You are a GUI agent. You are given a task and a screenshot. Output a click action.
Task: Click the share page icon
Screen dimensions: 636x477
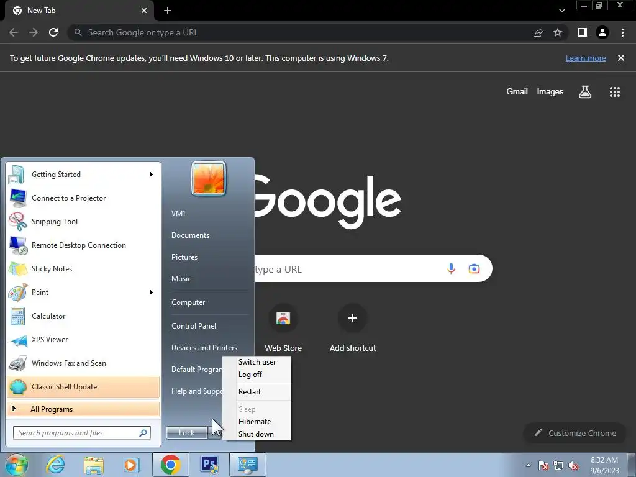coord(538,32)
